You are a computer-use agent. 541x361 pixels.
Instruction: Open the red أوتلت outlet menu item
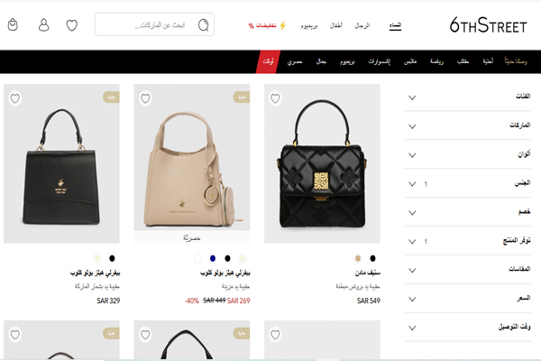tap(268, 62)
